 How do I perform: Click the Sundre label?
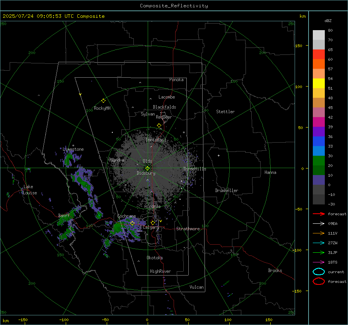[x=117, y=160]
